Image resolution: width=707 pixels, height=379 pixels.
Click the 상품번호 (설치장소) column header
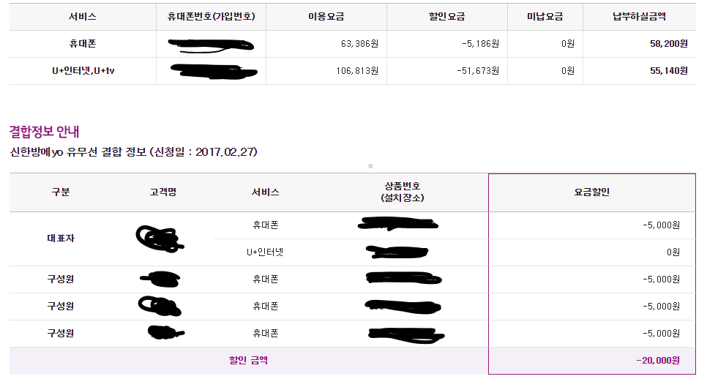point(402,192)
